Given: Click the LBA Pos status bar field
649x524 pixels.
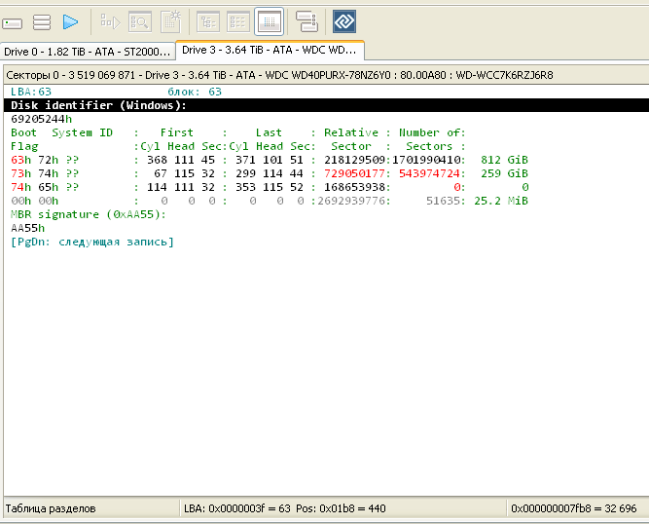Looking at the screenshot, I should coord(343,508).
